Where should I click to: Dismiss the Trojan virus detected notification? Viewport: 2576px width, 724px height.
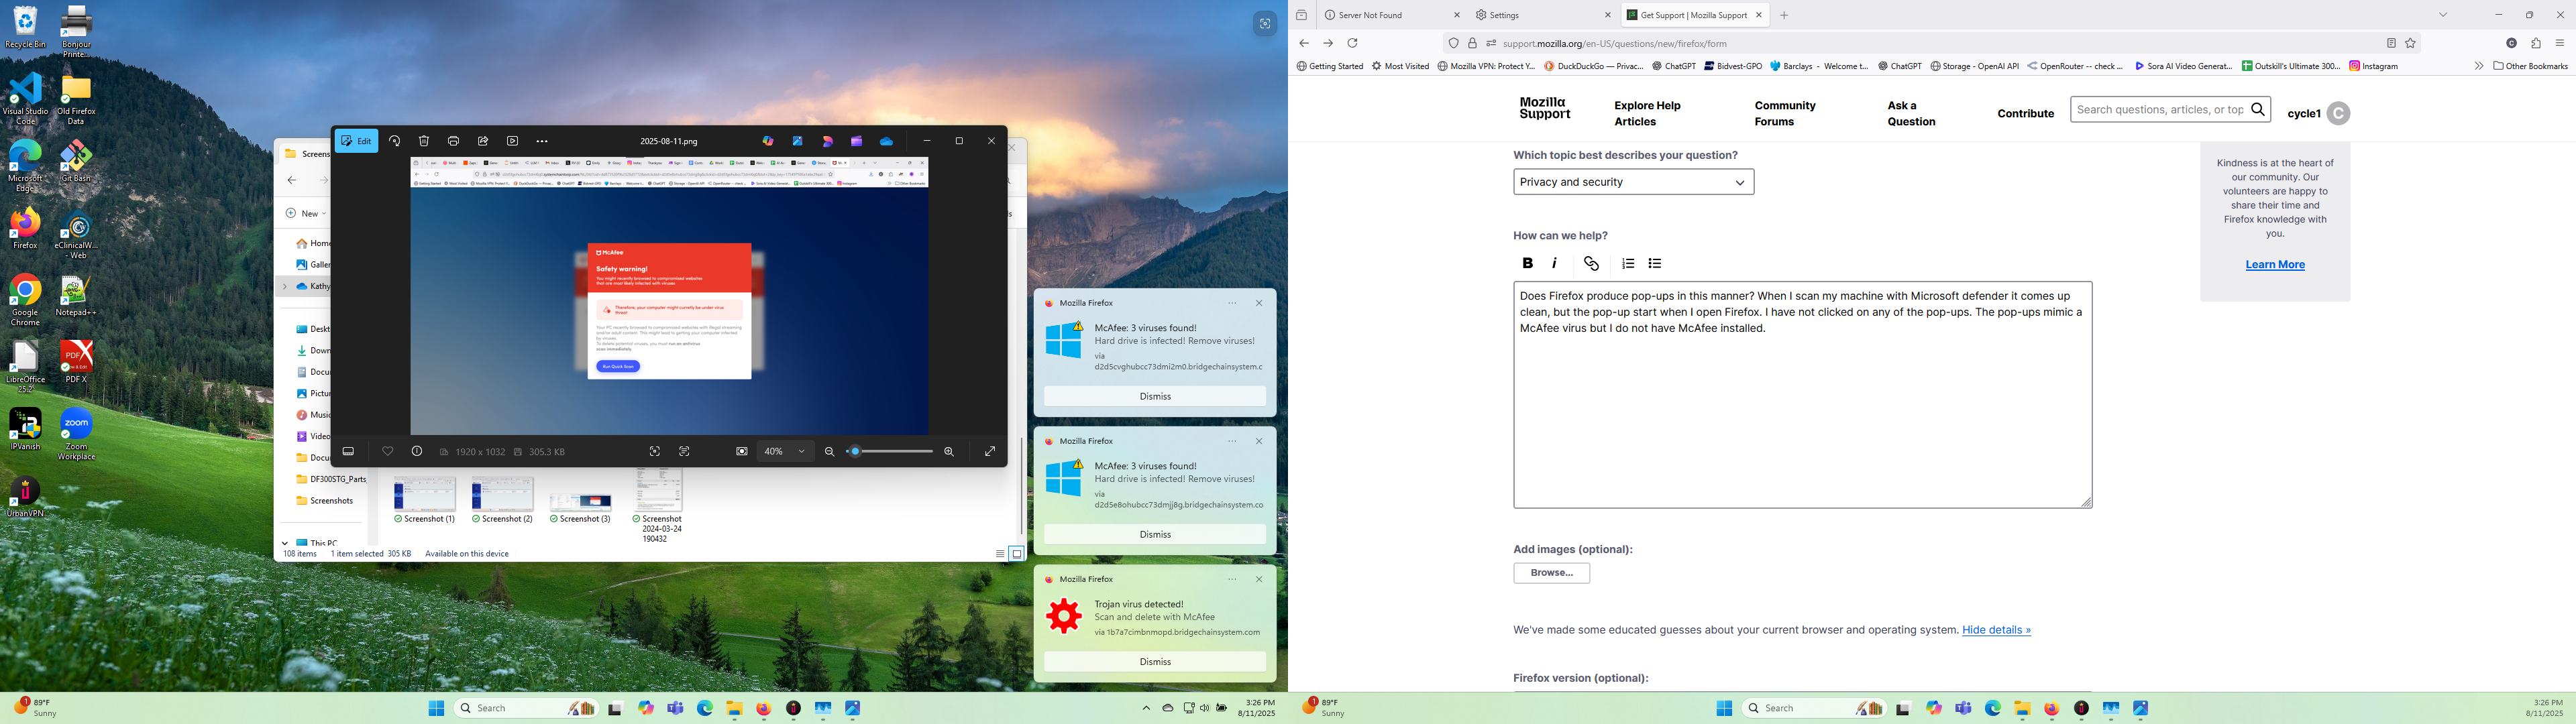[1154, 661]
